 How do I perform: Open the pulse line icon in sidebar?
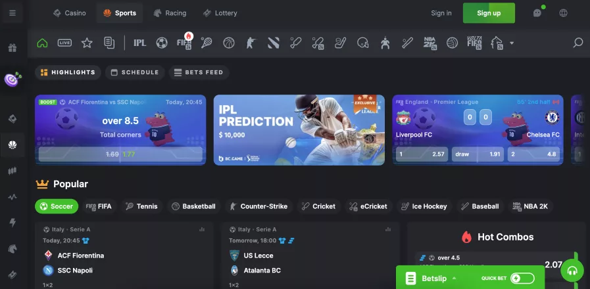click(x=12, y=197)
